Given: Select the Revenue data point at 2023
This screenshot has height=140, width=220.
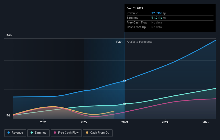Looking at the screenshot, I should (124, 81).
